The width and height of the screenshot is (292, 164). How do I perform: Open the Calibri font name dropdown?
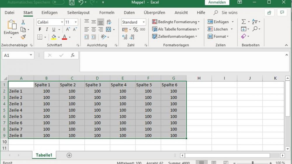(x=62, y=22)
